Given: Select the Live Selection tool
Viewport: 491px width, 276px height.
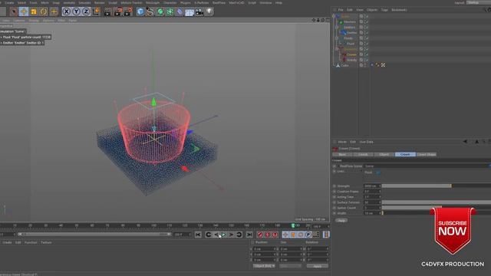Looking at the screenshot, I should [x=14, y=11].
